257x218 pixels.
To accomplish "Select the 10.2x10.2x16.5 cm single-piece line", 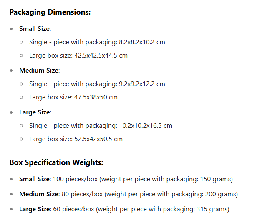I will coord(101,126).
